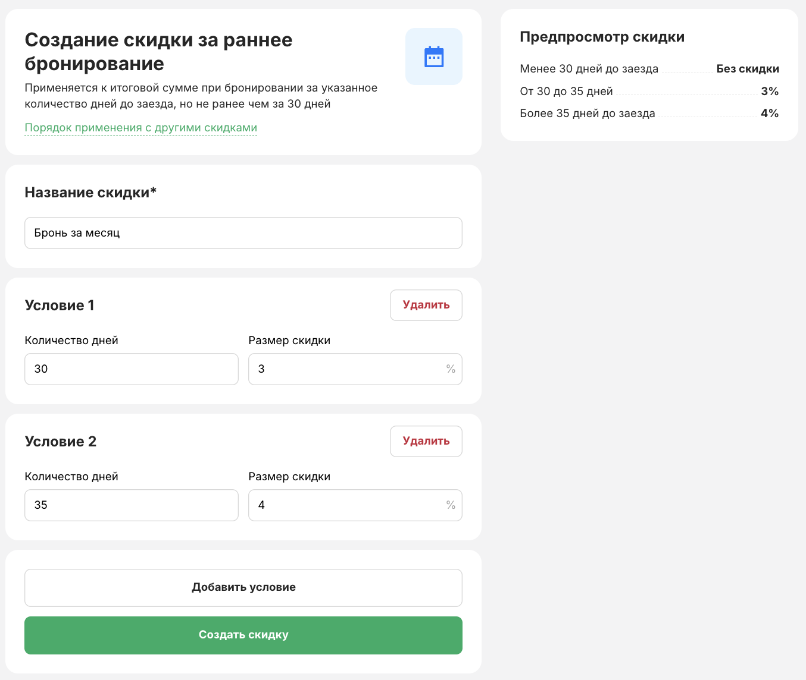Select the 'От 30 до 35 дней' preview row
806x680 pixels.
pos(649,92)
